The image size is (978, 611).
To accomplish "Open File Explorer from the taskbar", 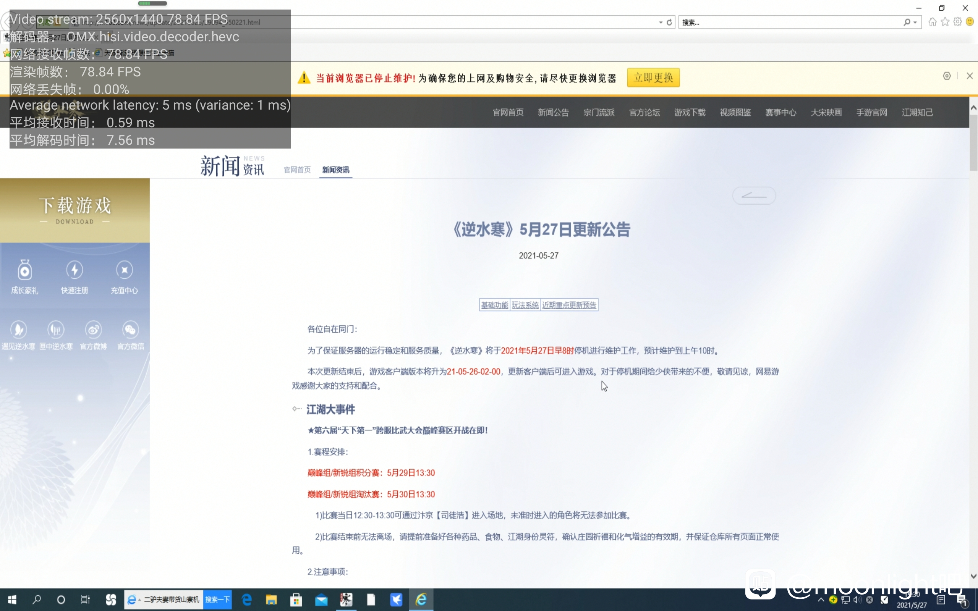I will point(271,600).
